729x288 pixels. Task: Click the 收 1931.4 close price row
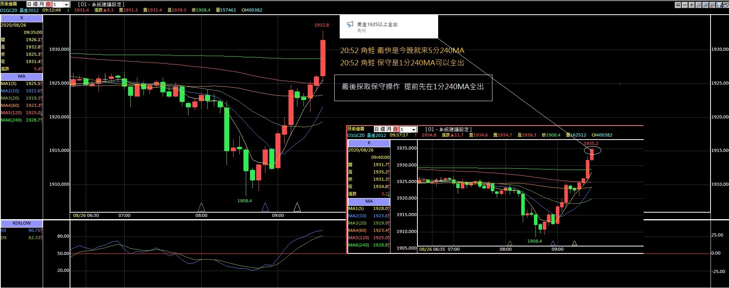(x=22, y=62)
